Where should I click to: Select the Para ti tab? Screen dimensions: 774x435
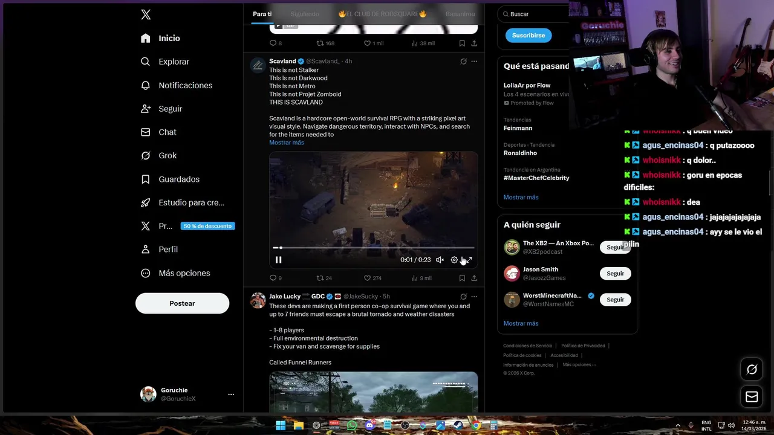pyautogui.click(x=262, y=14)
